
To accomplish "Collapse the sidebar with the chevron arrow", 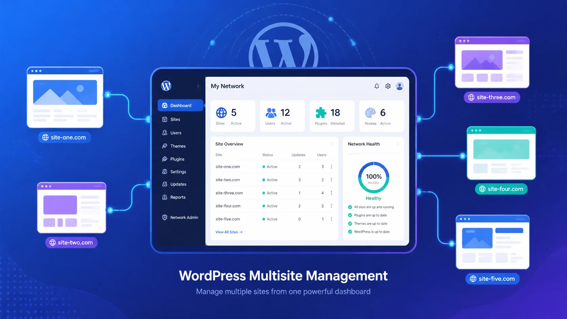I will pos(198,86).
